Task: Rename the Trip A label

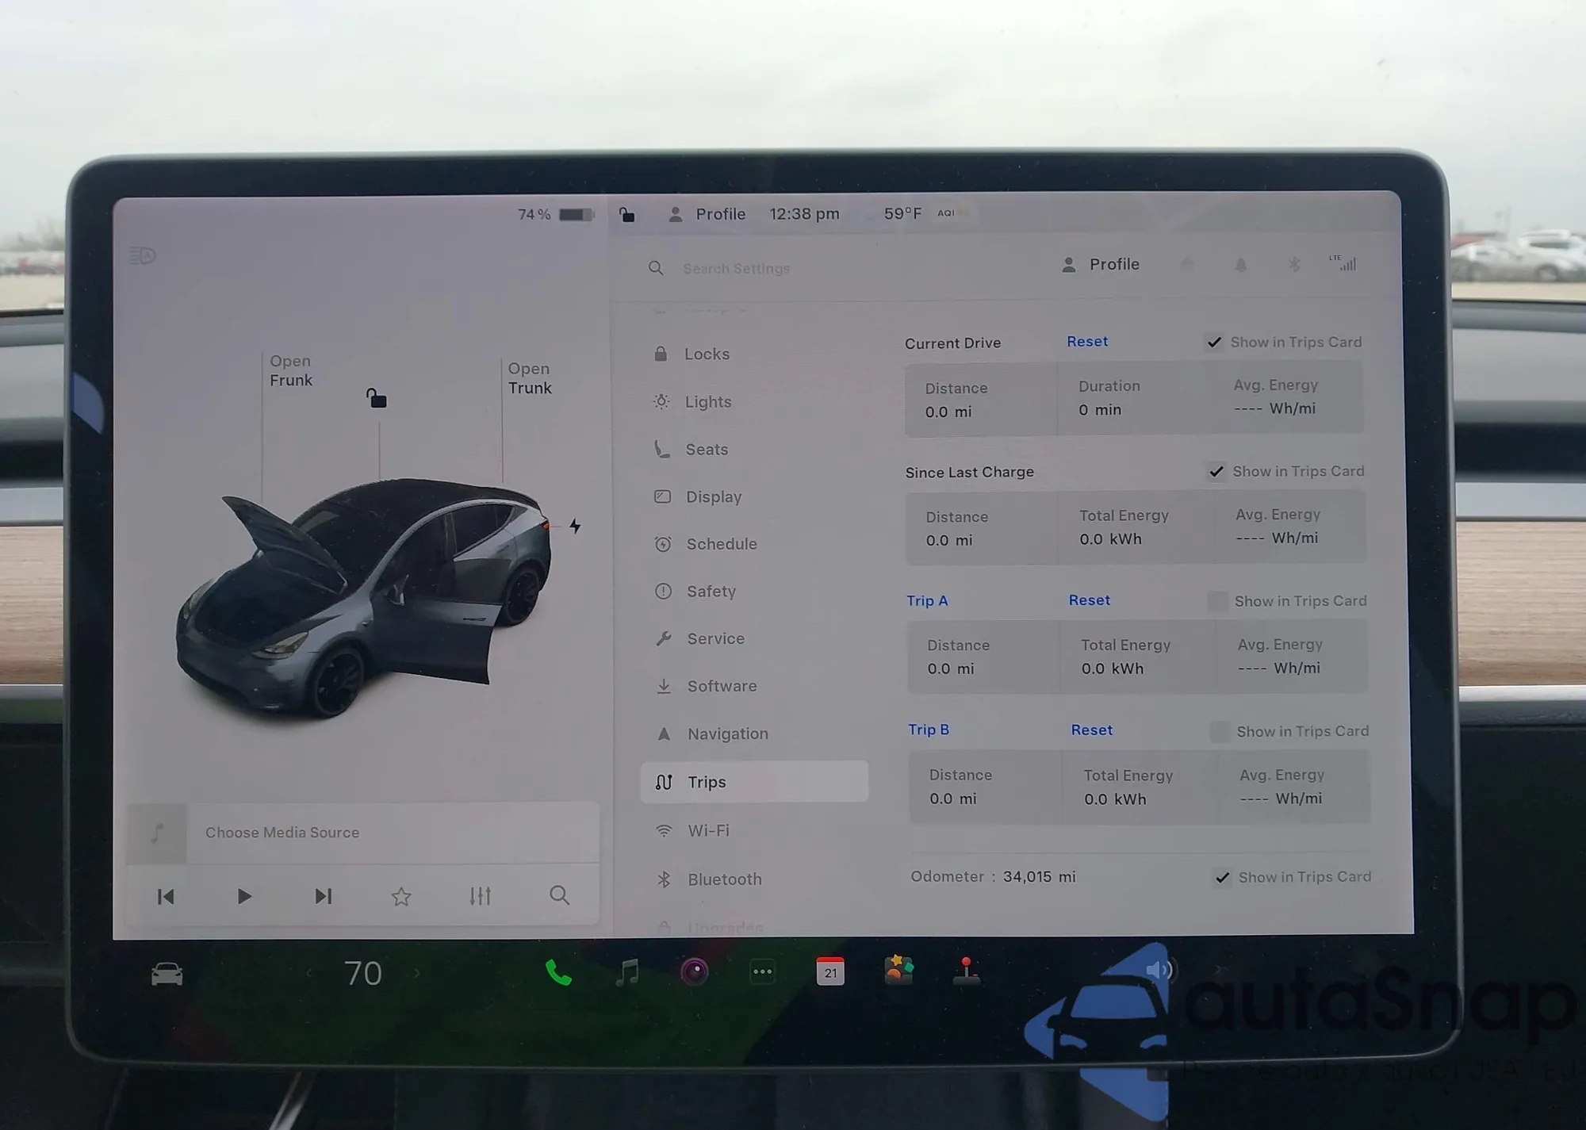Action: pos(927,601)
